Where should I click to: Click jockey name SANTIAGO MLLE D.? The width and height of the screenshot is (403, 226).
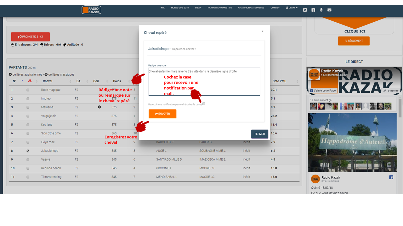tap(169, 159)
